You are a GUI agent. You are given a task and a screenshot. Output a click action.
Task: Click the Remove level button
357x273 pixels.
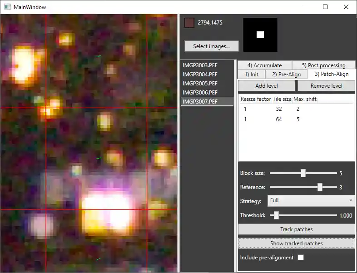(326, 86)
